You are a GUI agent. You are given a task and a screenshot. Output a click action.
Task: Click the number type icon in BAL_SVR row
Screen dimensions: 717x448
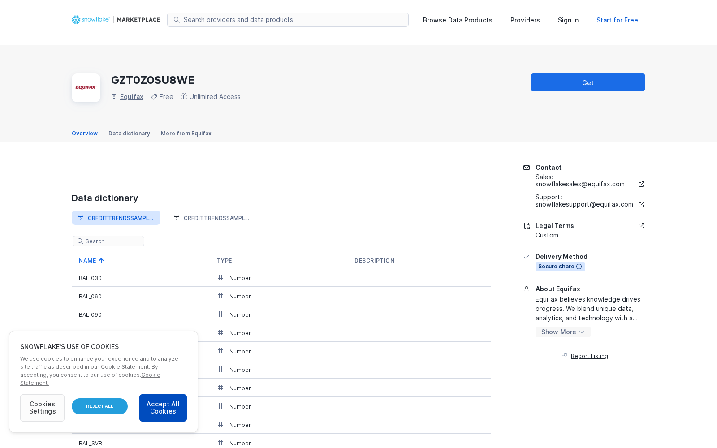click(220, 443)
